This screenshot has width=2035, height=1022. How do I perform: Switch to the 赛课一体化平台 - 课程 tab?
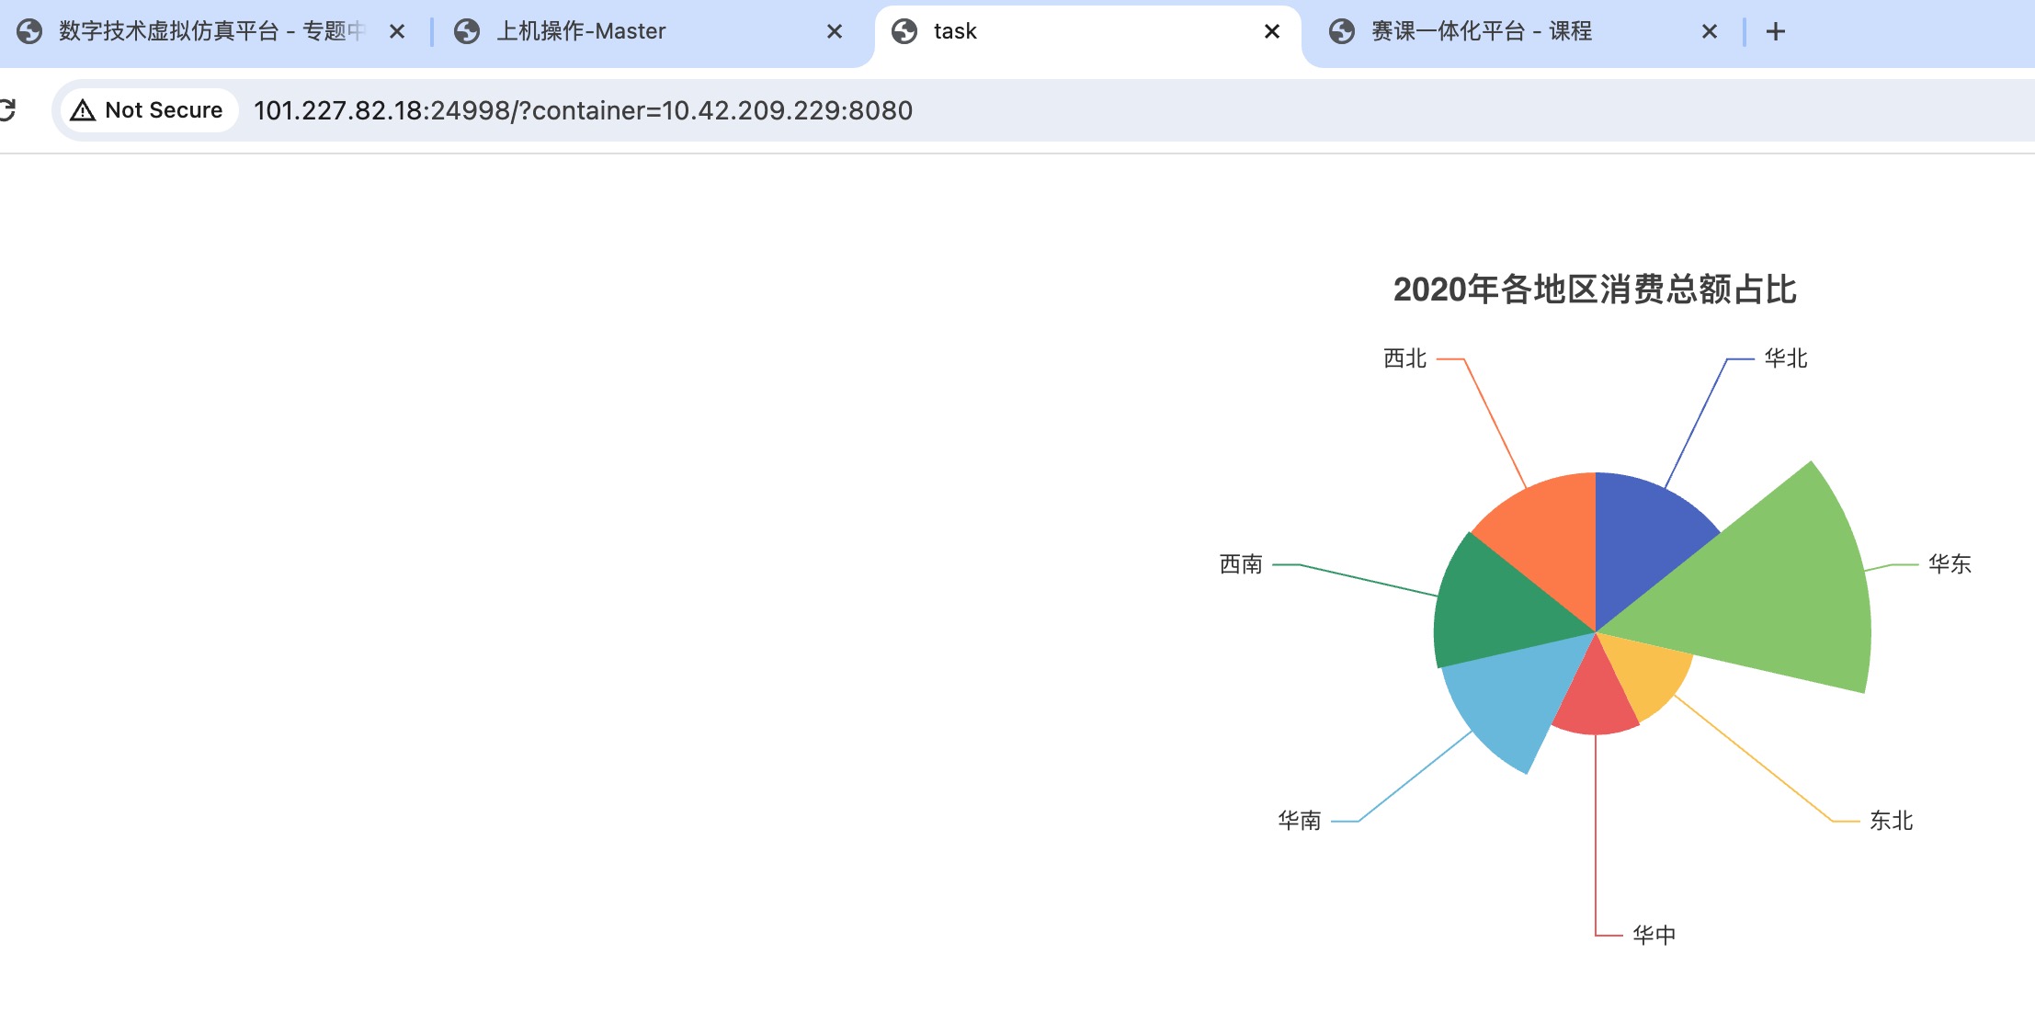coord(1481,32)
